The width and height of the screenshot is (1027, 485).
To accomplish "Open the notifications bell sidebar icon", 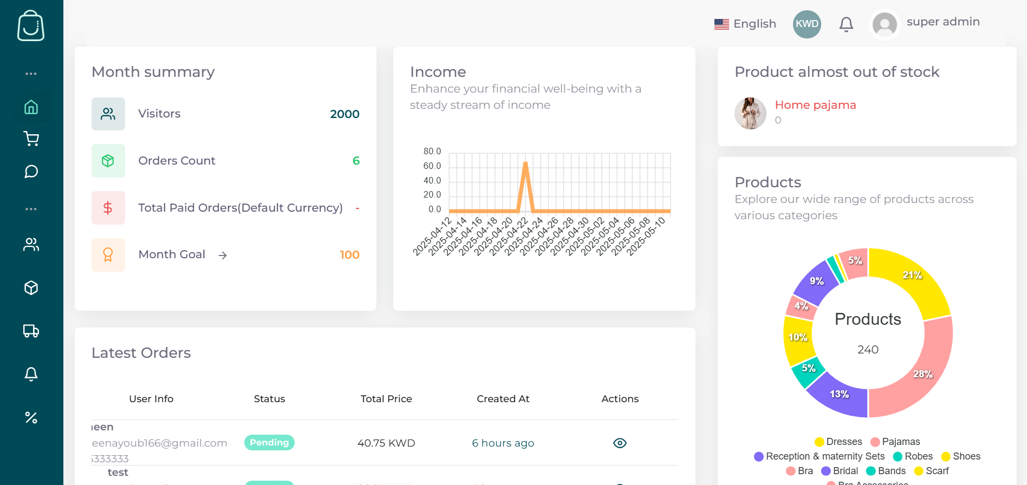I will coord(31,374).
